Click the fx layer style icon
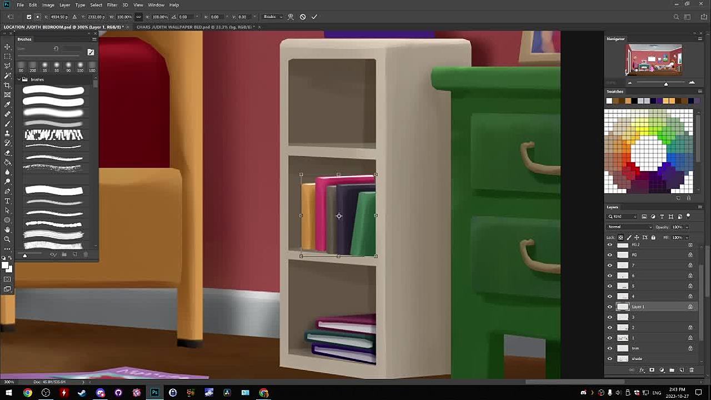The width and height of the screenshot is (711, 400). click(x=642, y=370)
